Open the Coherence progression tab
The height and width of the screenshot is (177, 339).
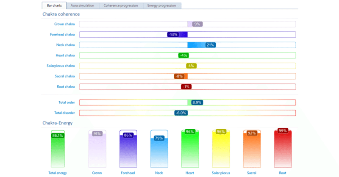tap(121, 6)
